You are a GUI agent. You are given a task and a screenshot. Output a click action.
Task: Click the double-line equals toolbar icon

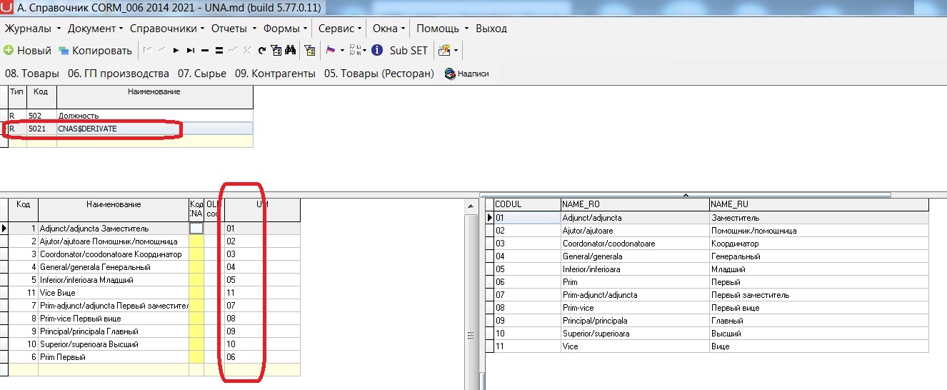pos(219,51)
